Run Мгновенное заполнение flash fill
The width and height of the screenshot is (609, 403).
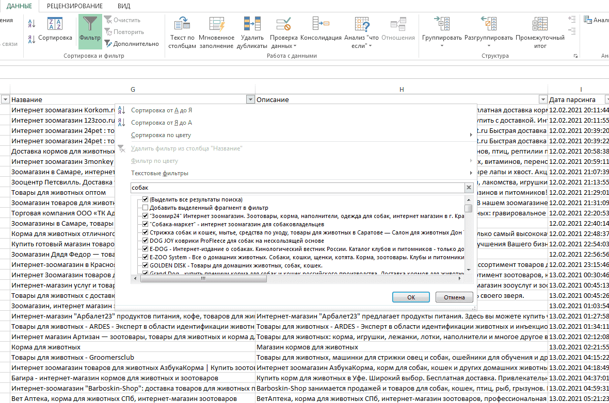point(216,32)
